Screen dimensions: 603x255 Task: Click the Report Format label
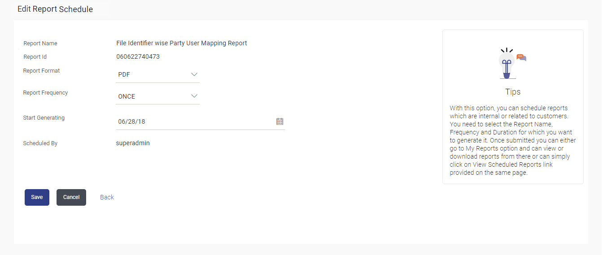point(42,71)
